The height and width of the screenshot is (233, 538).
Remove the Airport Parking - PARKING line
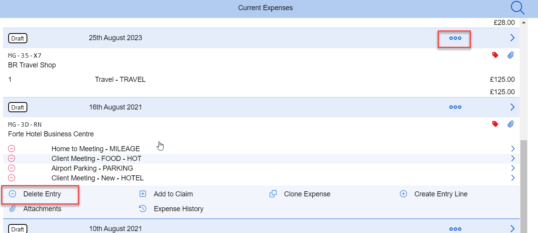click(x=12, y=168)
